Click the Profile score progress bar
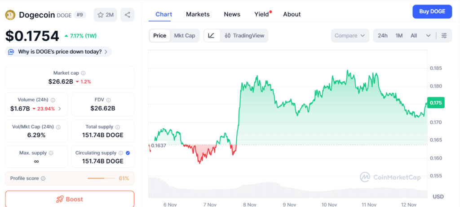Image resolution: width=460 pixels, height=207 pixels. click(x=101, y=178)
